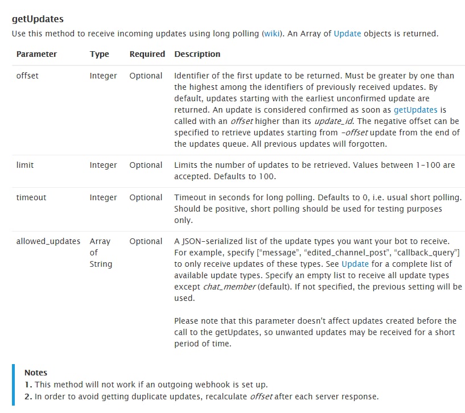Click "Optional" in the limit row
This screenshot has width=465, height=413.
coord(146,165)
